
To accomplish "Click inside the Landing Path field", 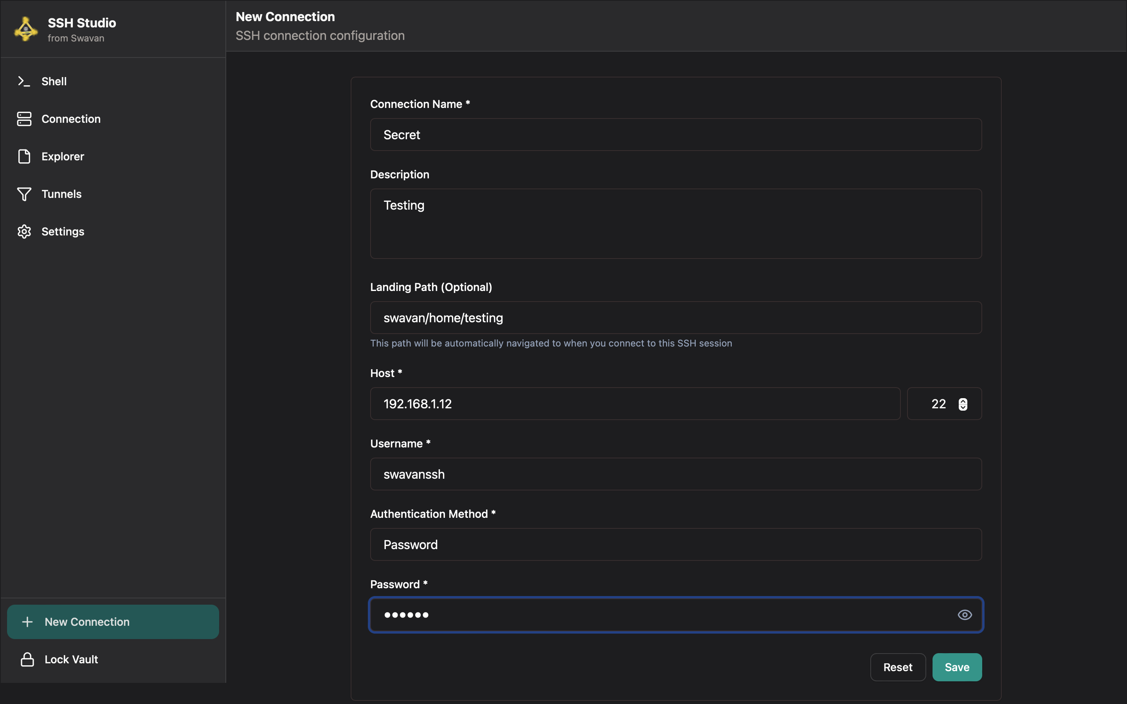I will [675, 318].
